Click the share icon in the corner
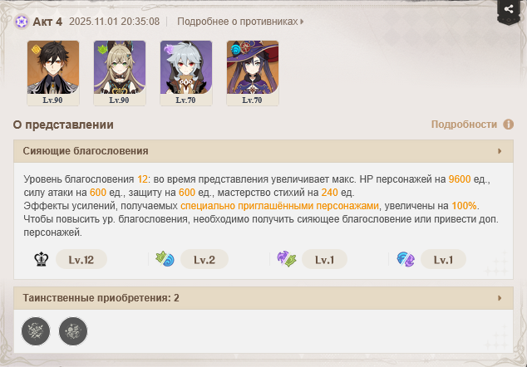The height and width of the screenshot is (367, 527). 509,9
